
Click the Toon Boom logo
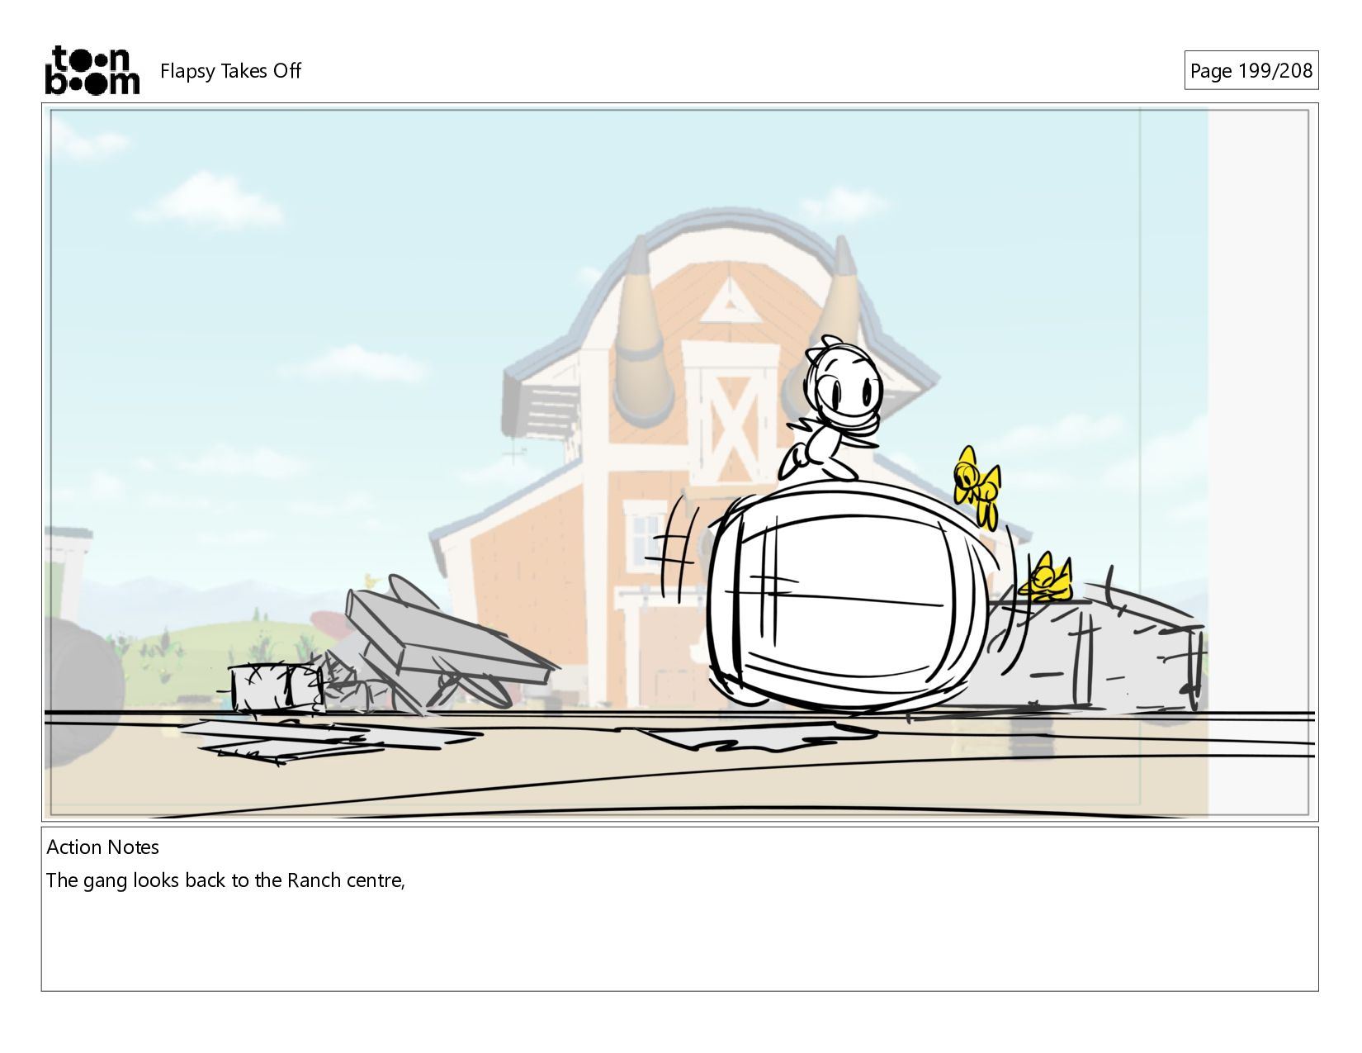click(x=92, y=70)
